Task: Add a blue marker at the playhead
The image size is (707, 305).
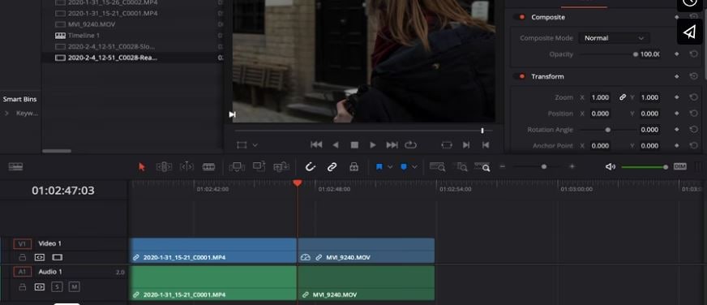Action: click(404, 167)
